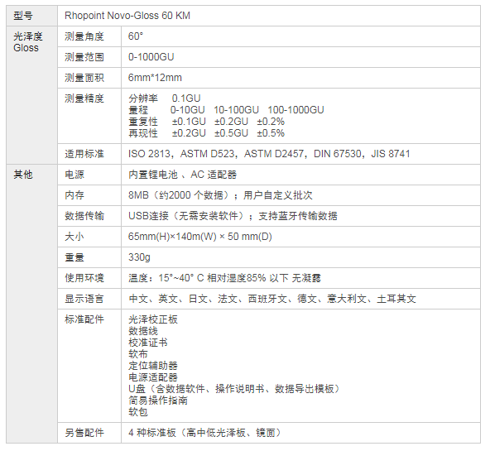The image size is (490, 451).
Task: Select the 0-1000GU measurement range value
Action: (151, 57)
